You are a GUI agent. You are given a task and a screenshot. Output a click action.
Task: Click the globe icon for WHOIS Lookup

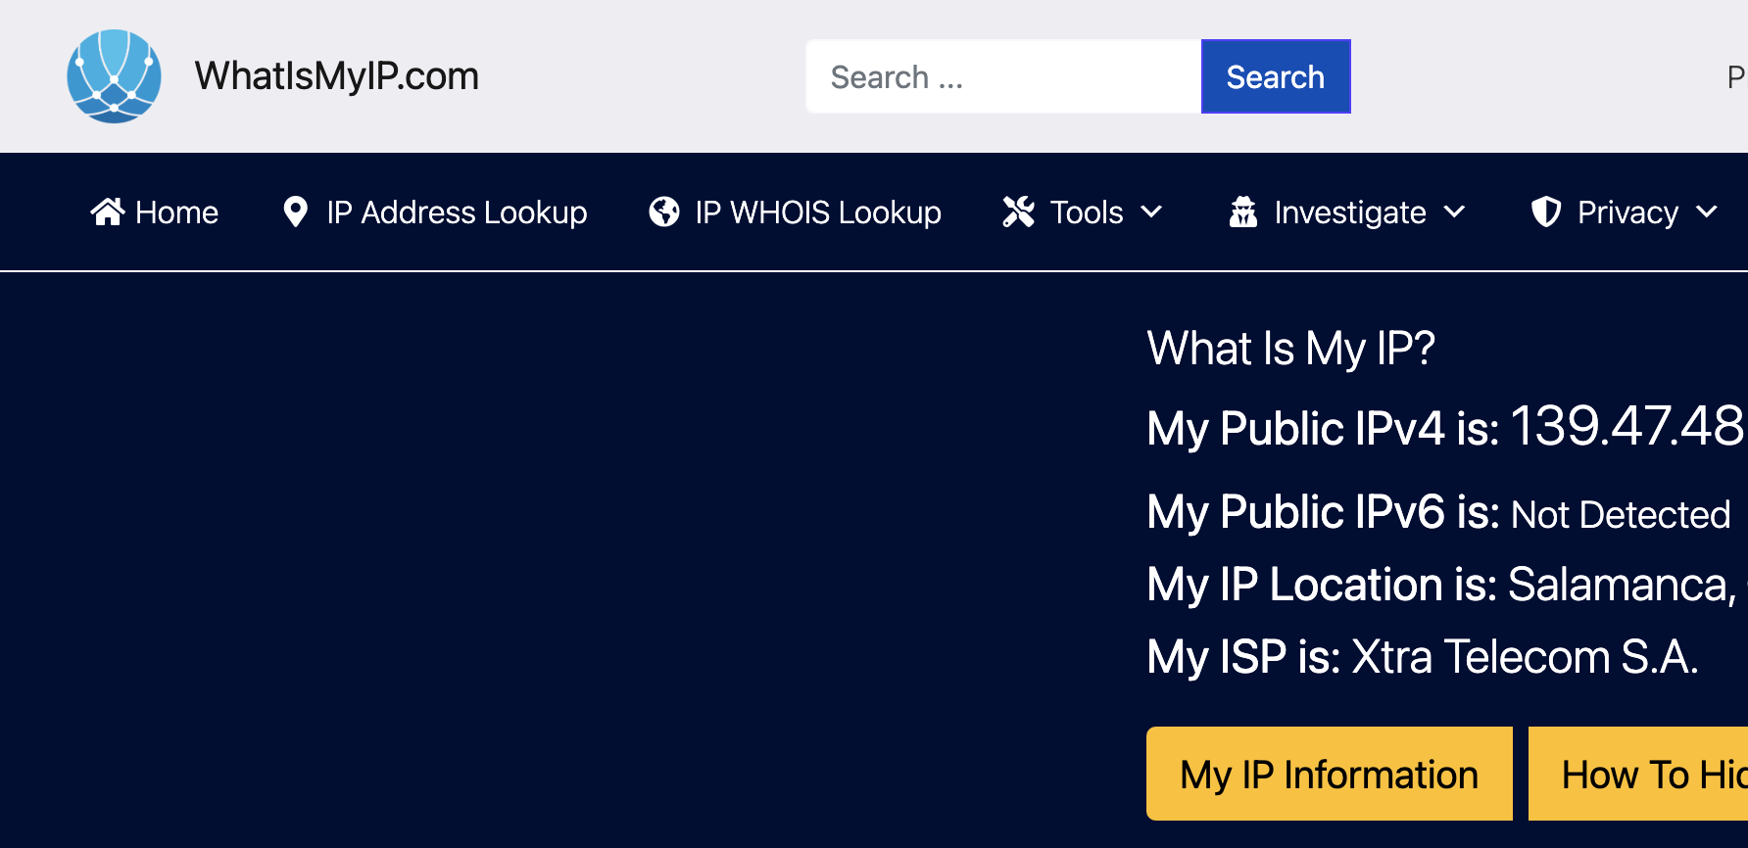[664, 212]
